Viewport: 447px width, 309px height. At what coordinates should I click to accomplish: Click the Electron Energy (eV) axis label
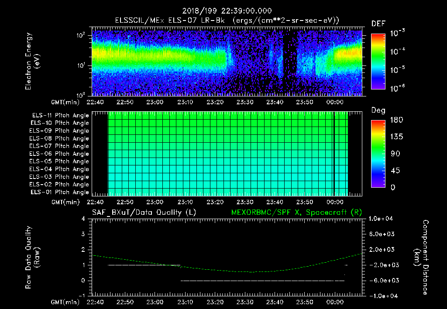[x=32, y=61]
